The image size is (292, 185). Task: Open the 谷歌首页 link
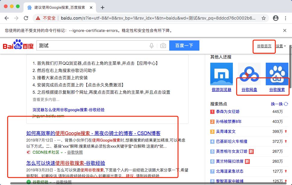[264, 46]
